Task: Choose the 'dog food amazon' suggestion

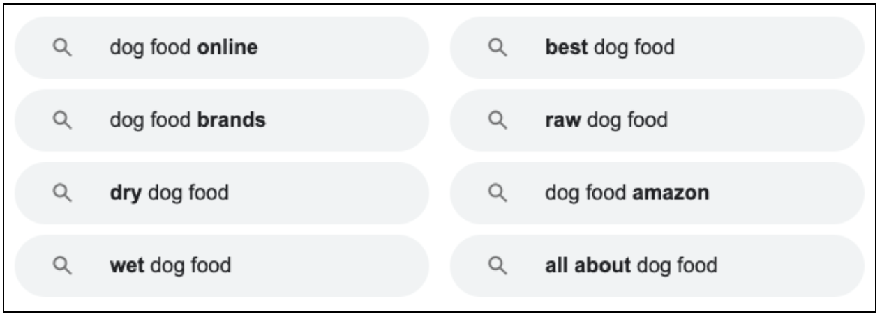Action: [657, 193]
